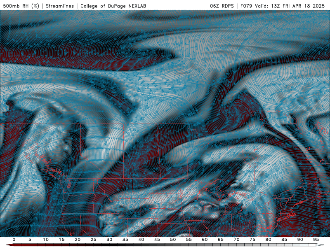Click the "60" label on the color scale
This screenshot has height=247, width=330.
tap(205, 240)
